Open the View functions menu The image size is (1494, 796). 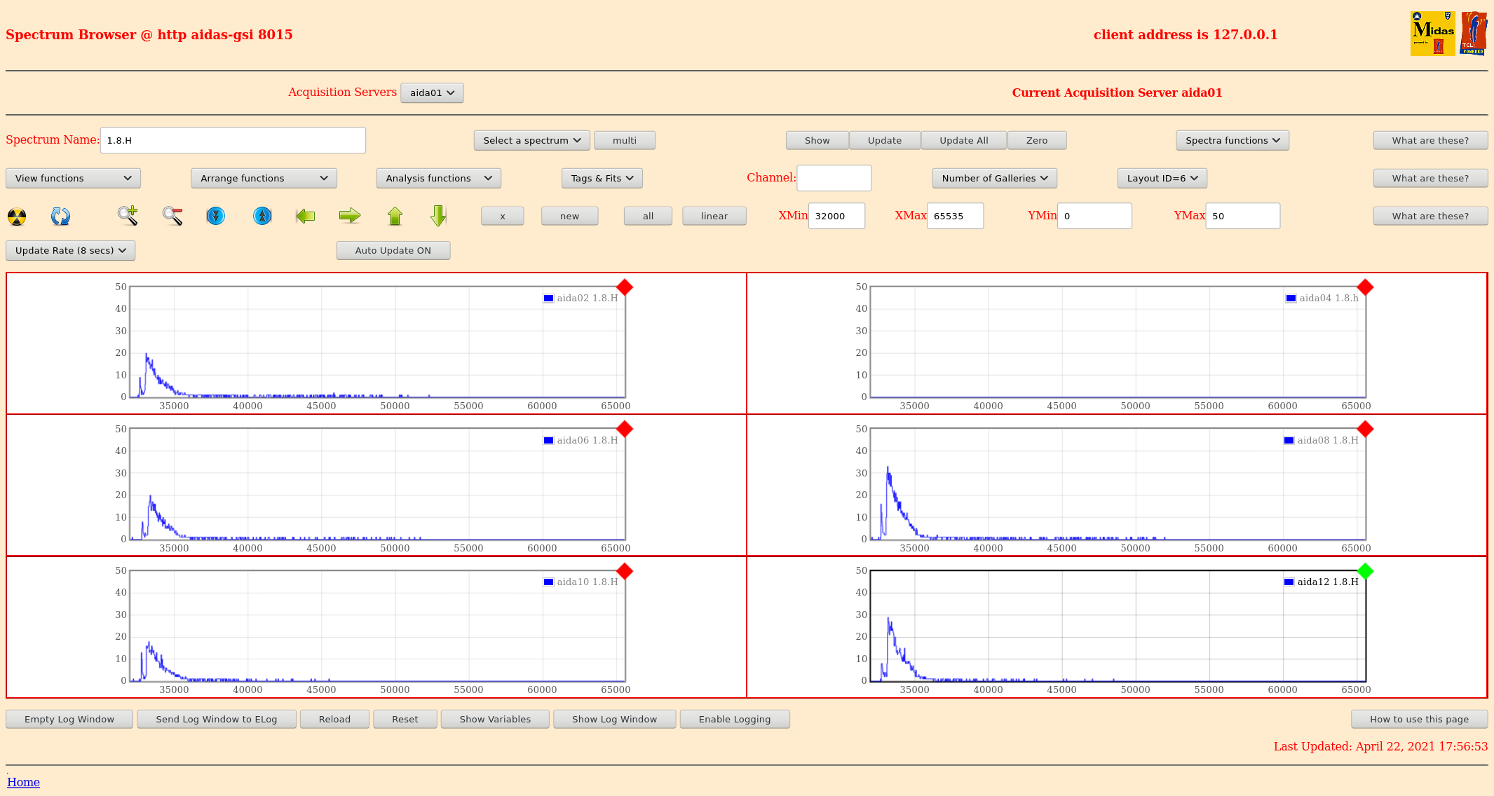[x=73, y=178]
